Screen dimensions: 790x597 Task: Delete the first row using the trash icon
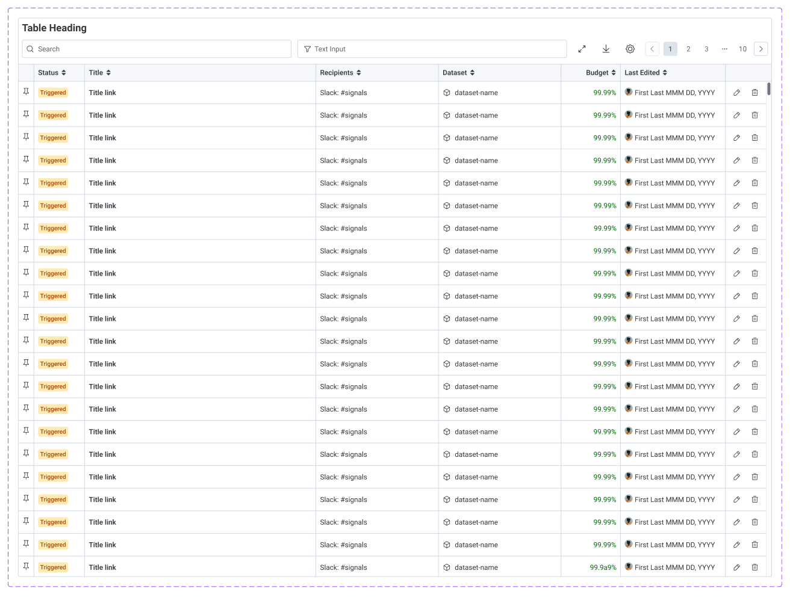pos(754,93)
